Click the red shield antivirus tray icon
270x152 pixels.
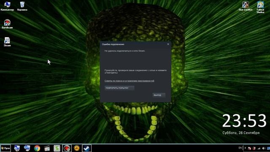coord(254,148)
